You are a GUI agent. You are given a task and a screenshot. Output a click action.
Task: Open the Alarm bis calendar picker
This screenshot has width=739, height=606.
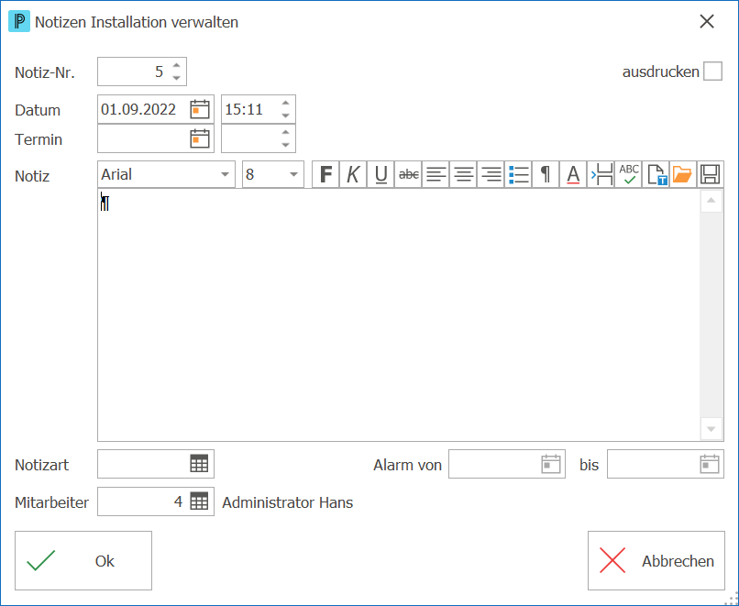(710, 464)
